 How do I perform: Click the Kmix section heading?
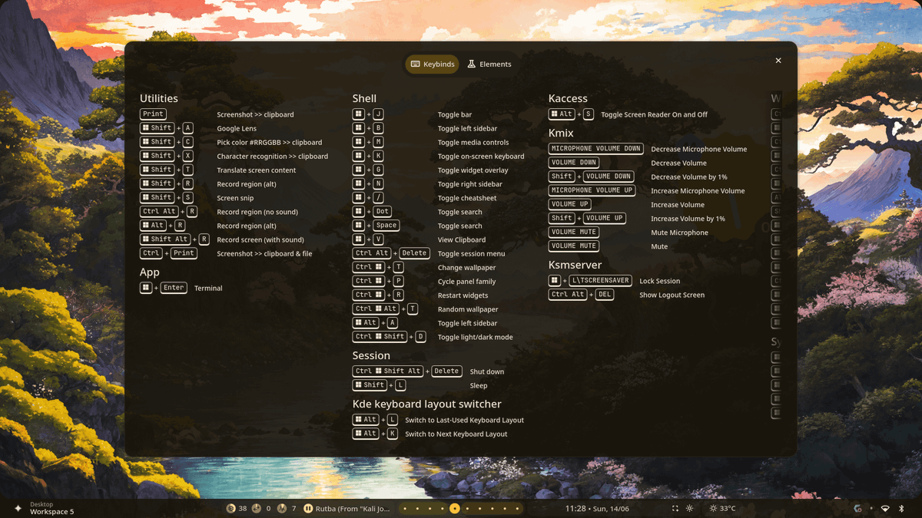coord(562,133)
